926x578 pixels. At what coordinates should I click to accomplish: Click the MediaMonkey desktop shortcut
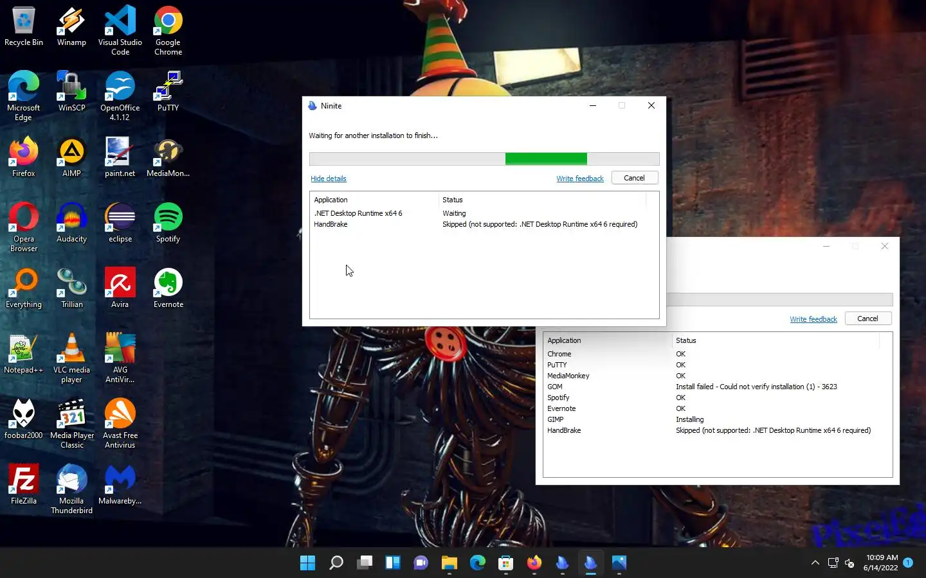point(168,157)
